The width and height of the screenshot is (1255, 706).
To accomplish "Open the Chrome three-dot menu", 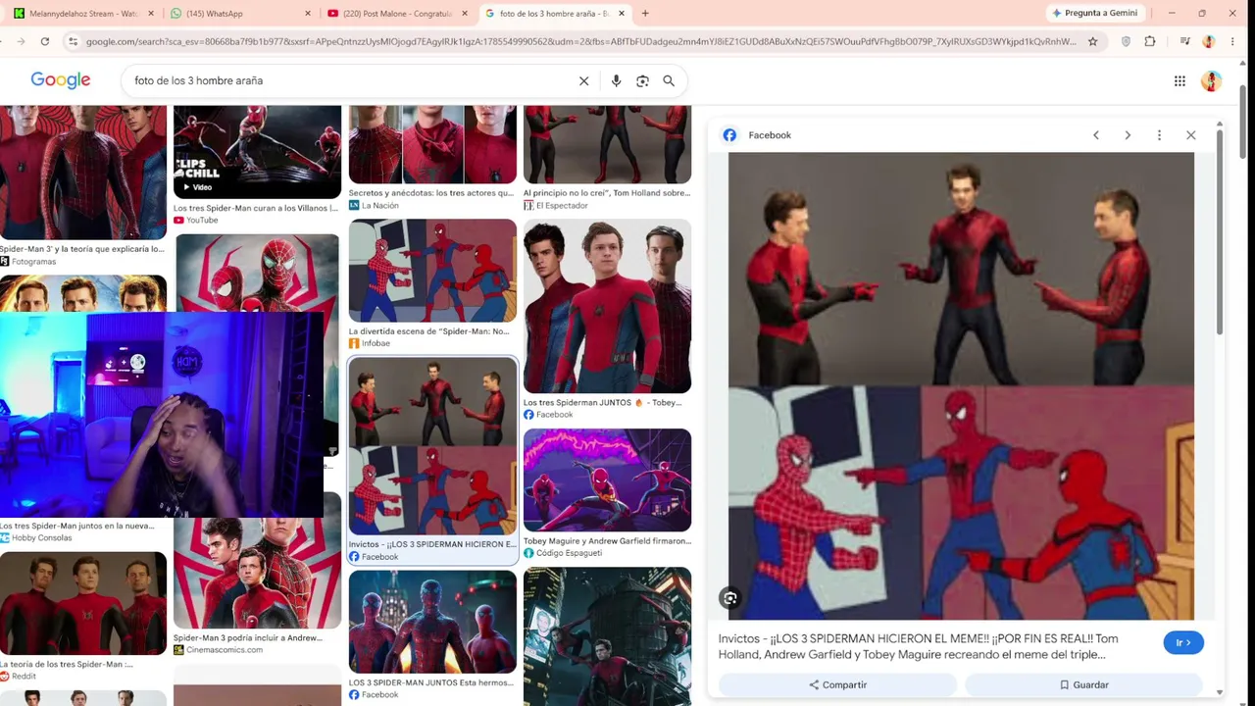I will (x=1233, y=41).
